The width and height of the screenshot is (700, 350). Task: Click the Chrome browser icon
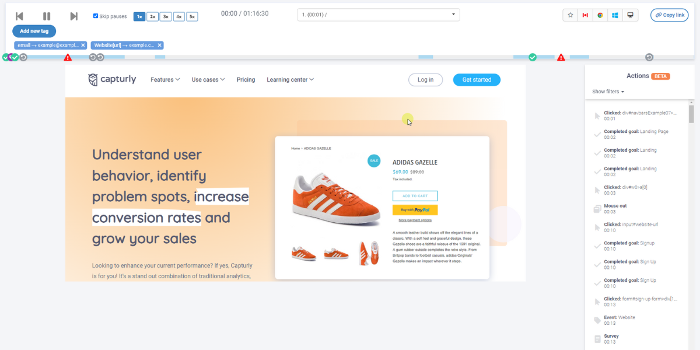(600, 15)
